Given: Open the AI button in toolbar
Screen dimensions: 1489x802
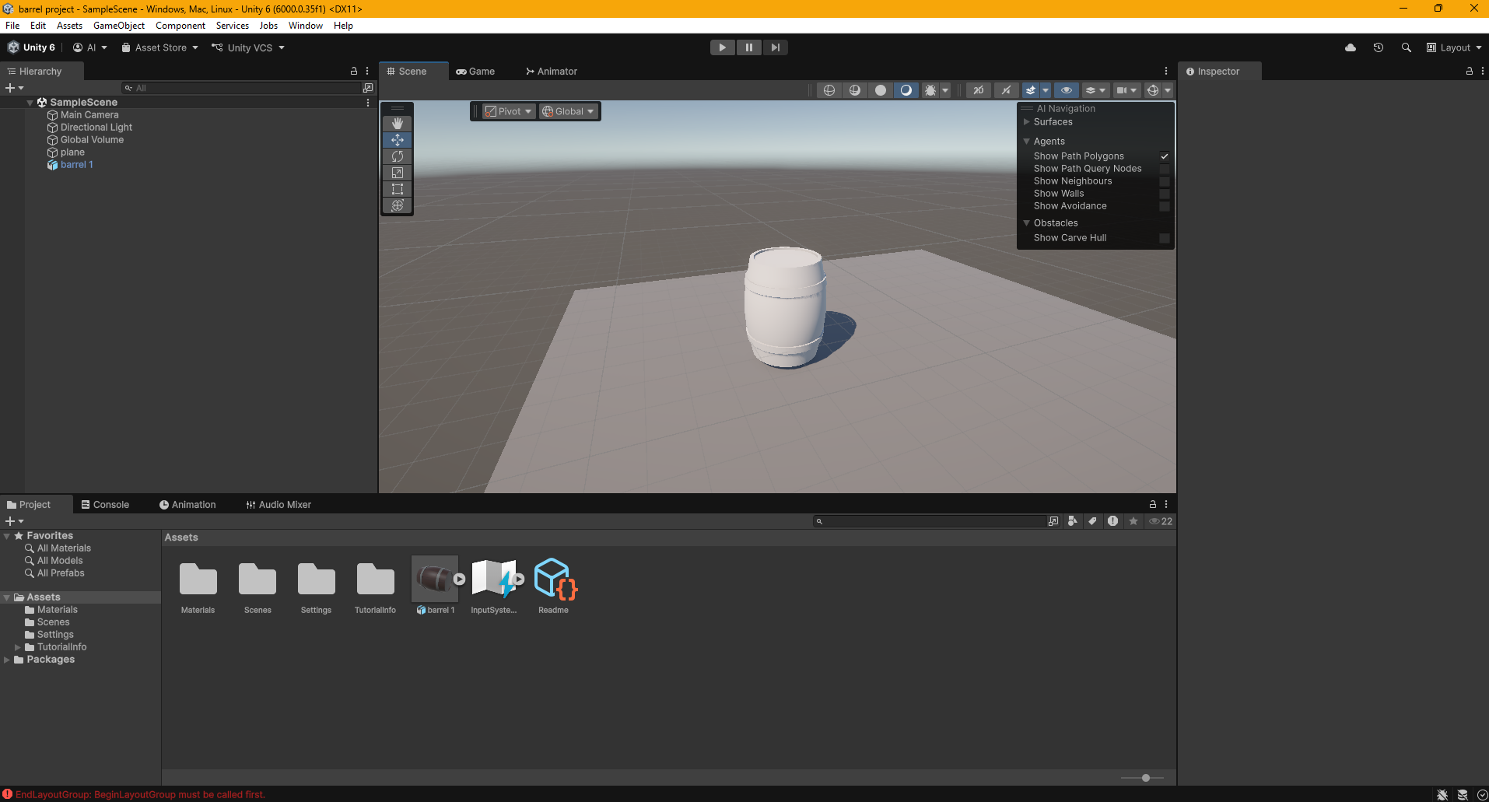Looking at the screenshot, I should click(x=90, y=47).
